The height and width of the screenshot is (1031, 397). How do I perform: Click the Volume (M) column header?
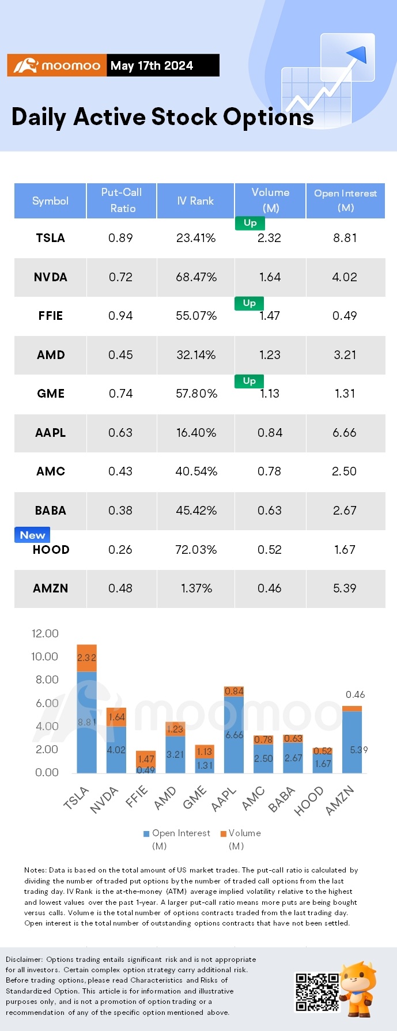270,201
